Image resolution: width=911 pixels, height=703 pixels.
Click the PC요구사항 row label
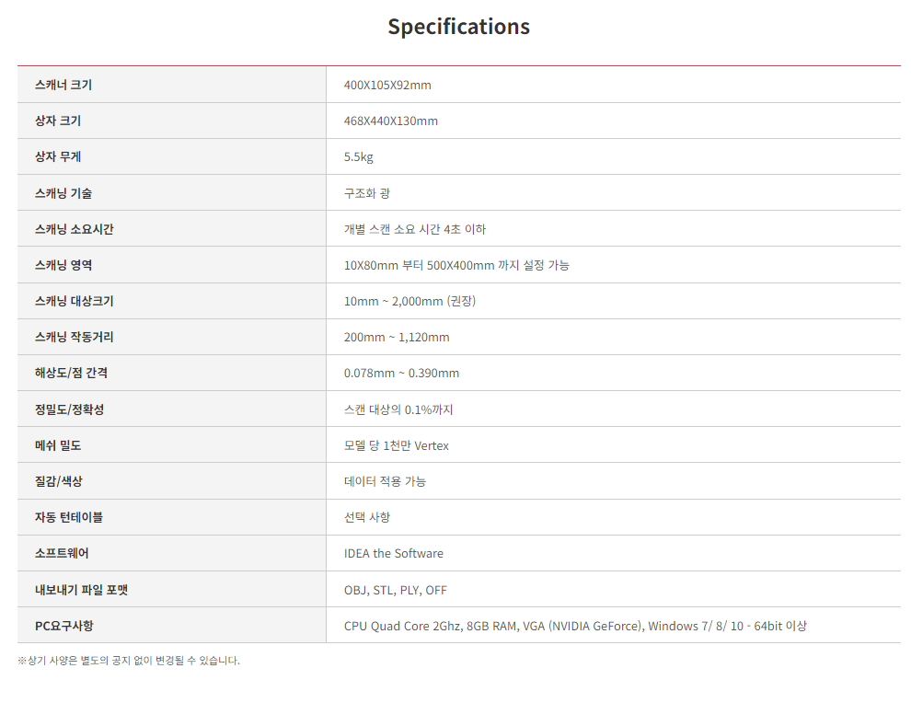tap(64, 626)
